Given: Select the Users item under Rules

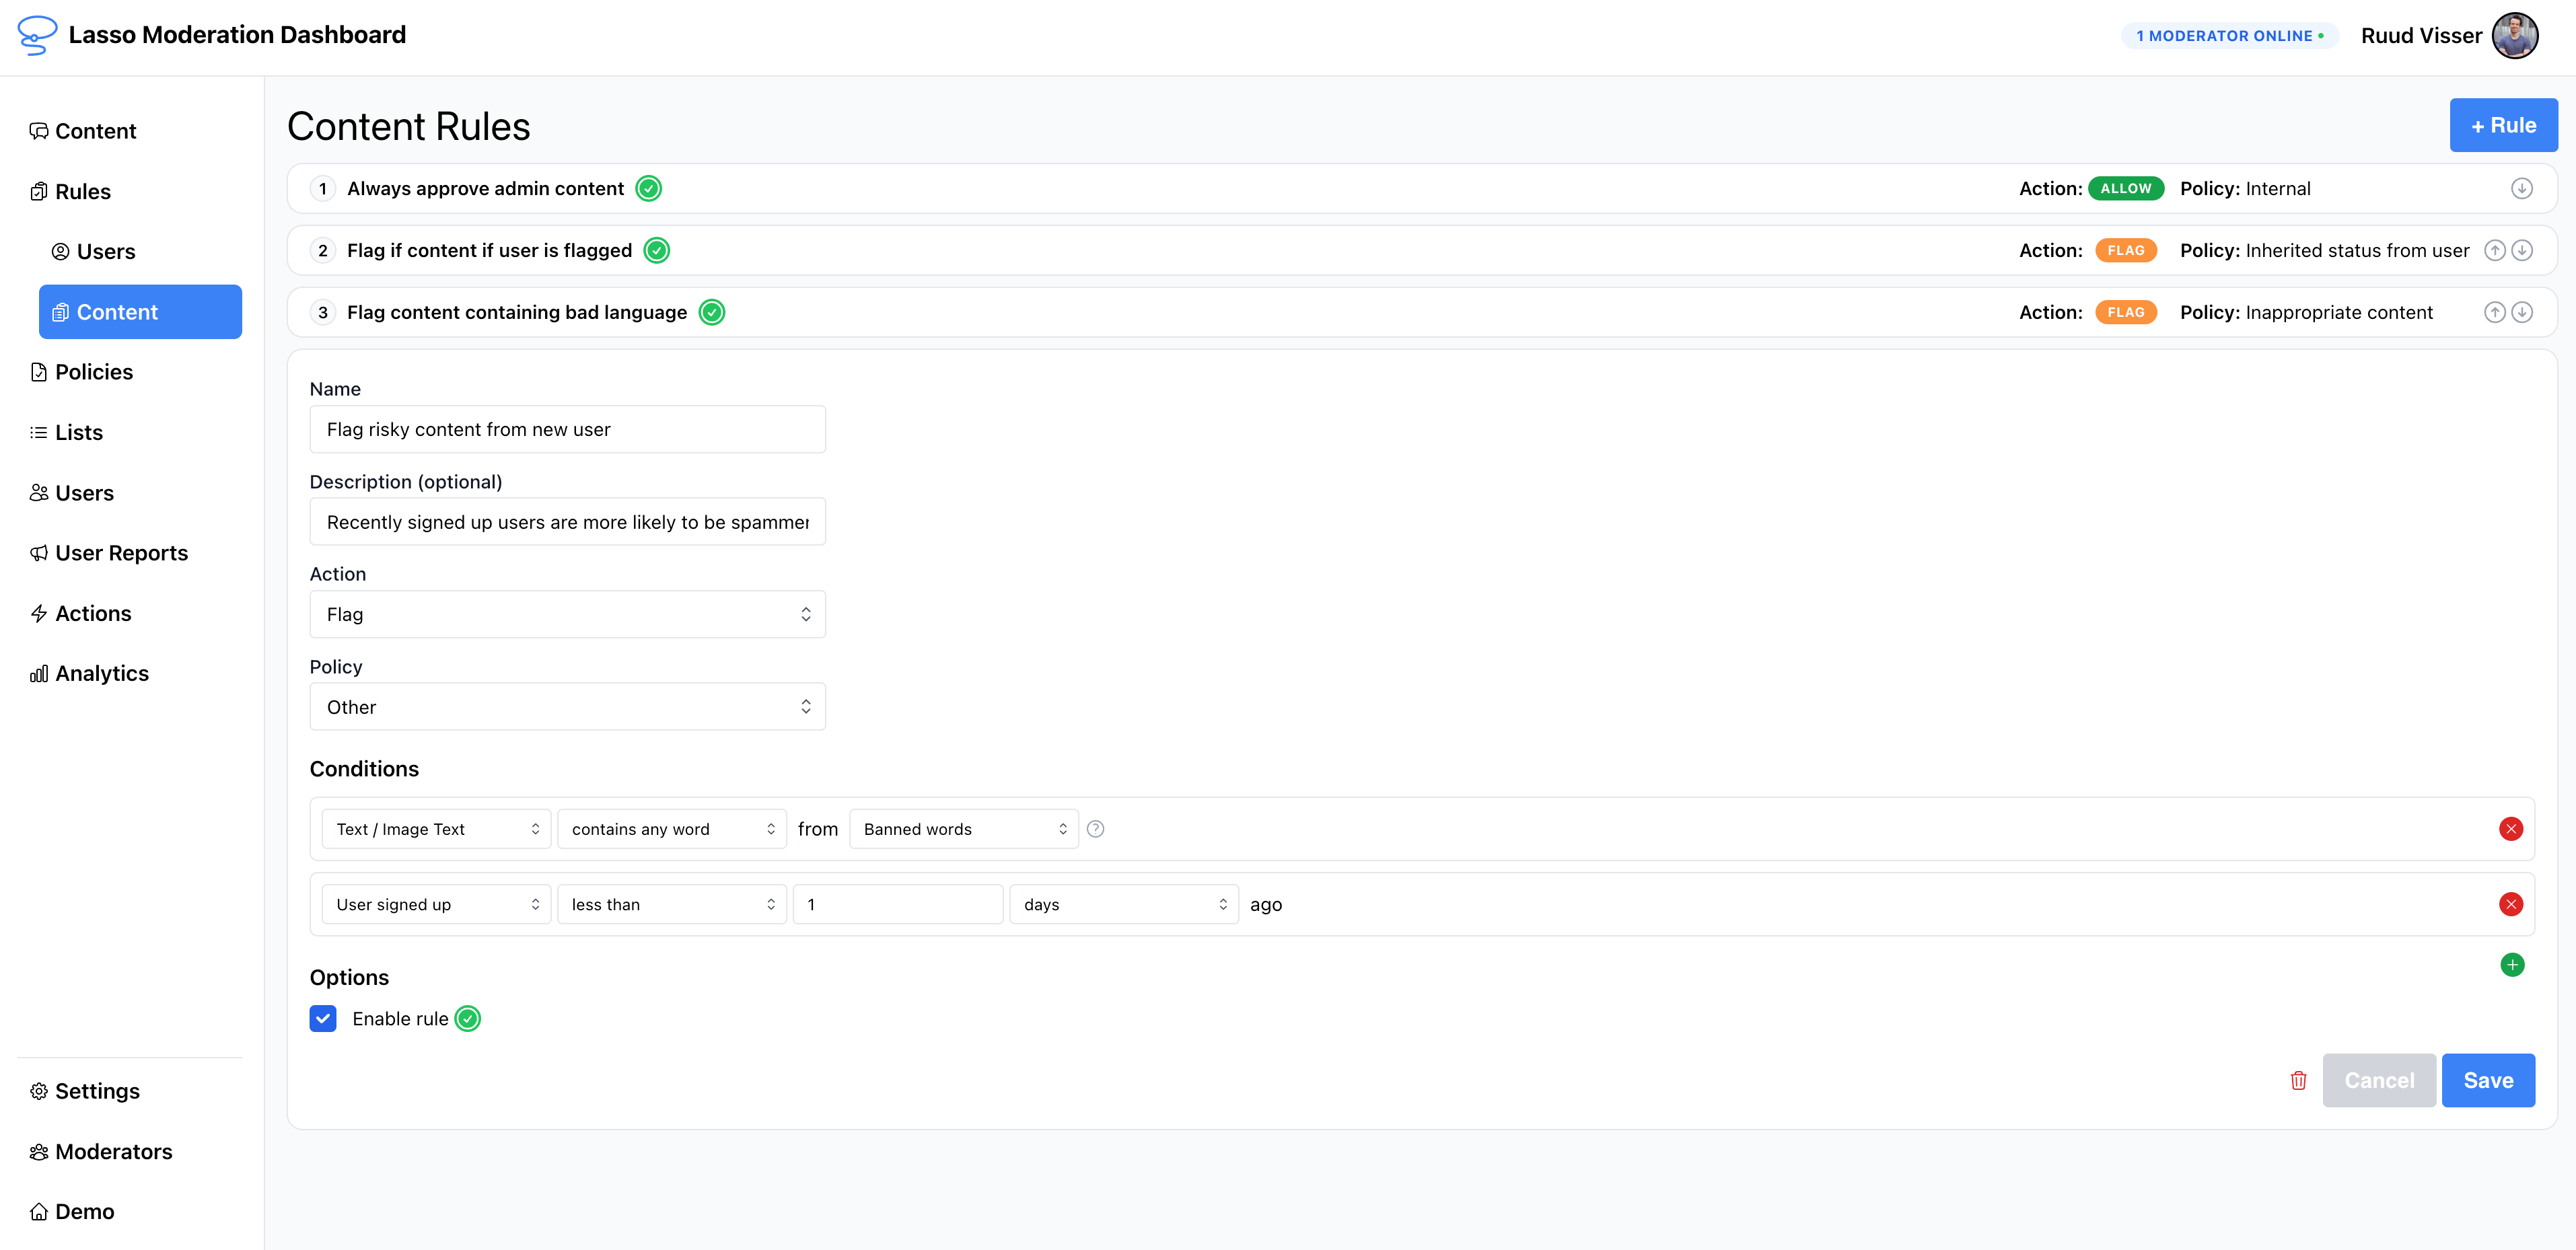Looking at the screenshot, I should (x=106, y=251).
